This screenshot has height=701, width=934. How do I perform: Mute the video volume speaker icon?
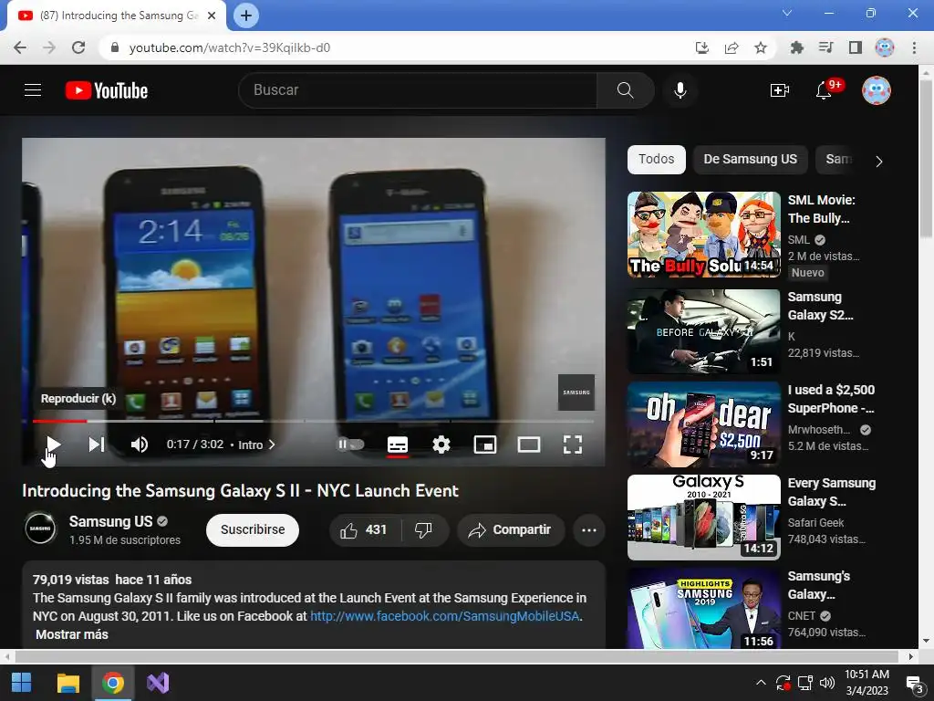[140, 445]
